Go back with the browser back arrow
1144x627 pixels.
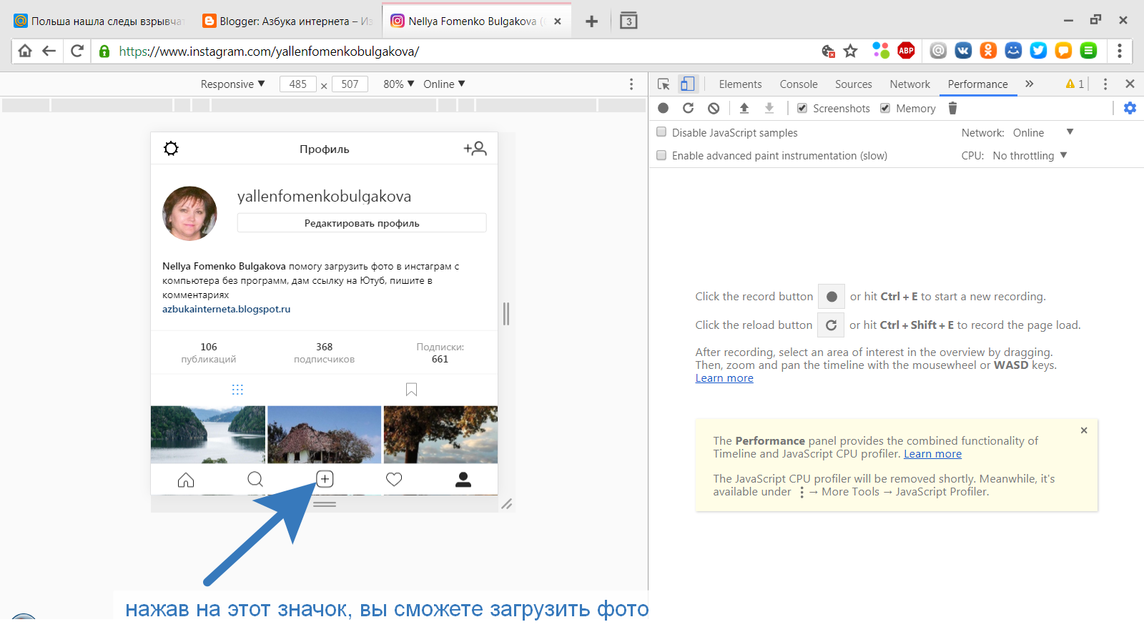click(x=49, y=51)
